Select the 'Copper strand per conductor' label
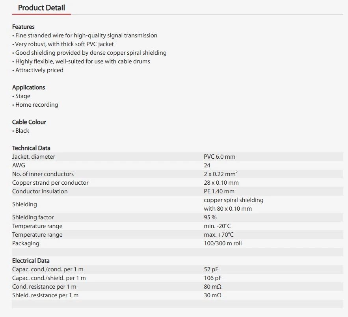Viewport: 348px width, 317px height. 50,183
